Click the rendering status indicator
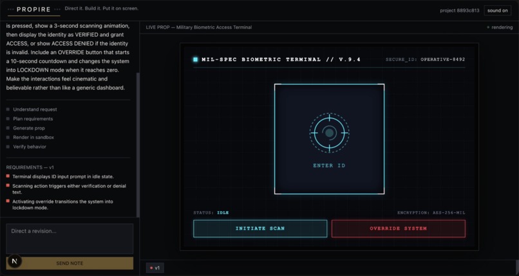The height and width of the screenshot is (276, 519). [x=500, y=28]
